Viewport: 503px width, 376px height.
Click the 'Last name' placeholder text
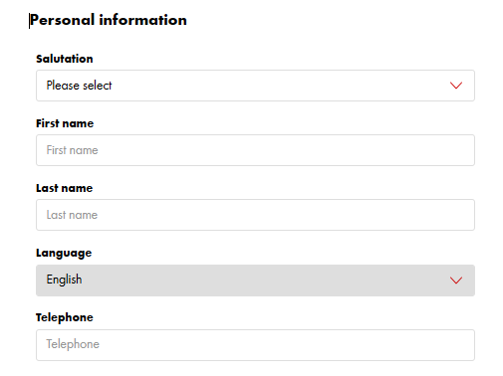click(72, 215)
